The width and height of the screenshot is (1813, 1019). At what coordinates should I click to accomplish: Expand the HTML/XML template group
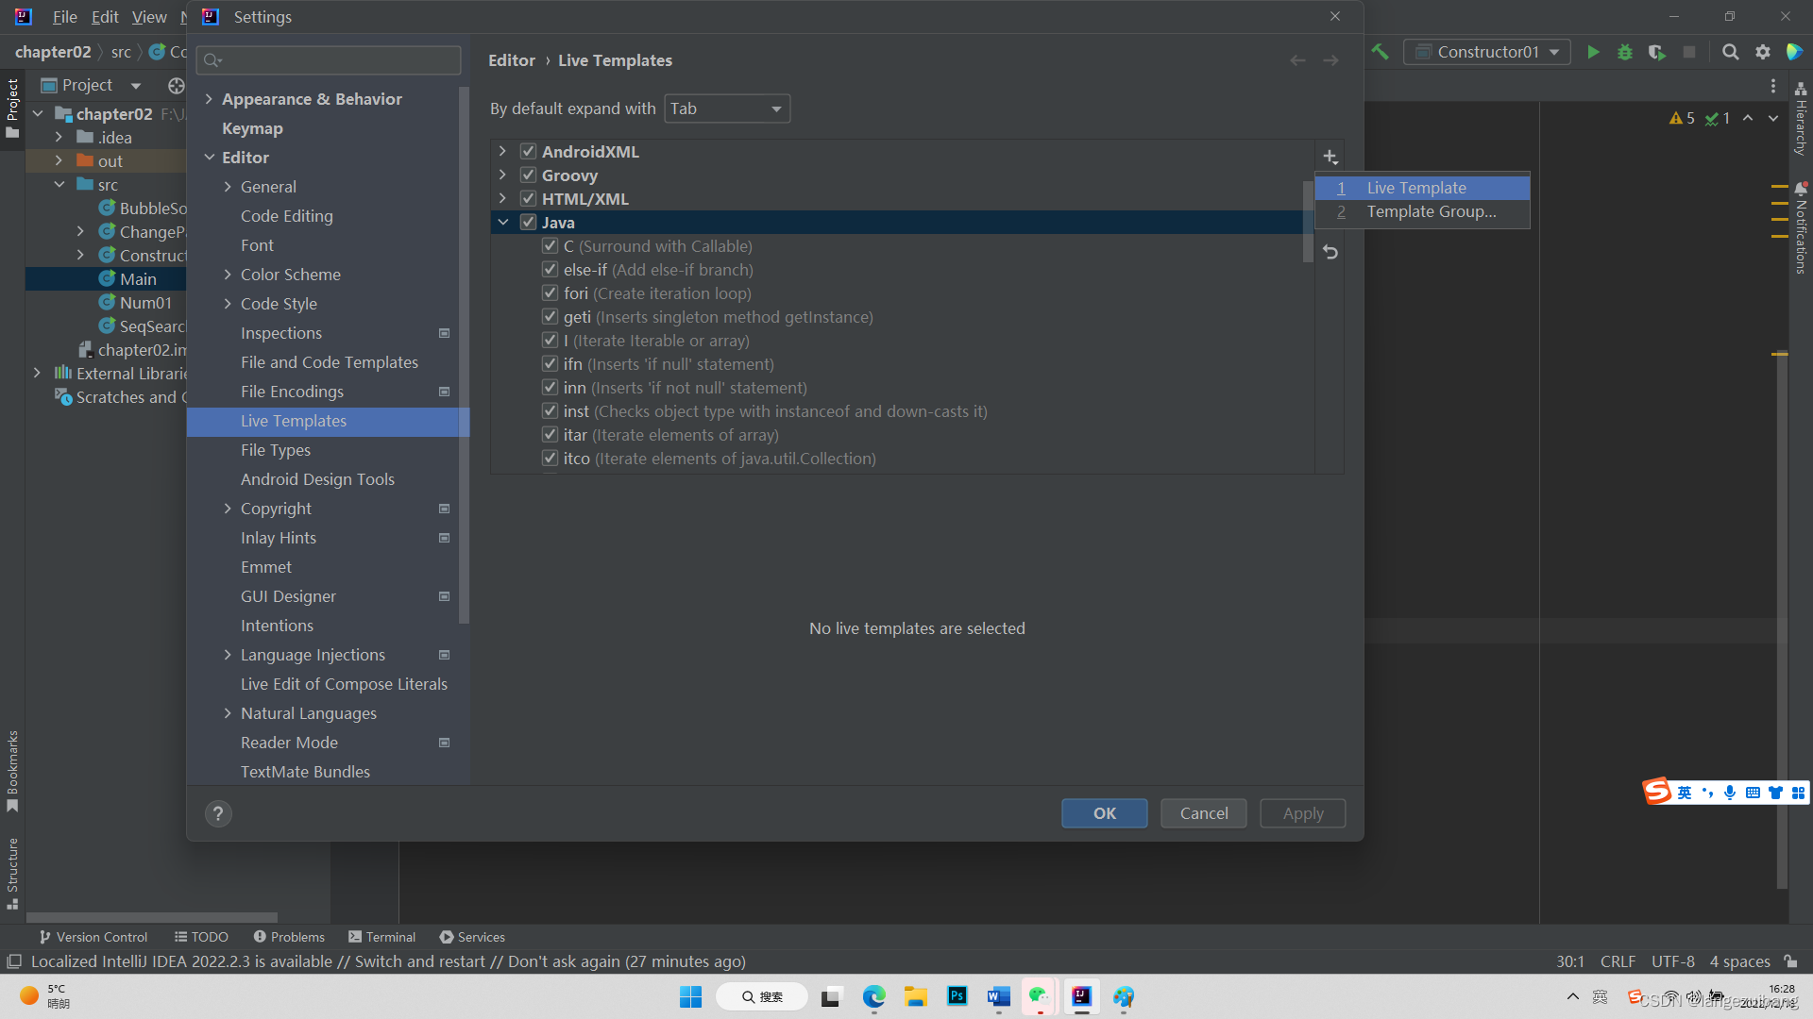click(x=502, y=199)
